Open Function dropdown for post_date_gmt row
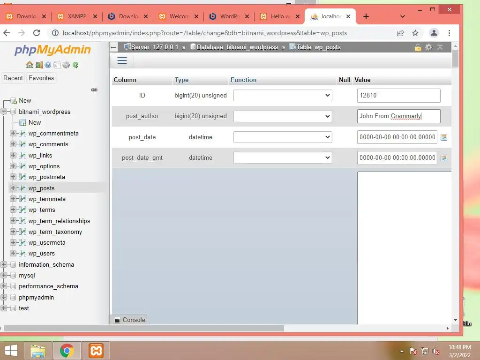This screenshot has width=480, height=360. coord(283,157)
